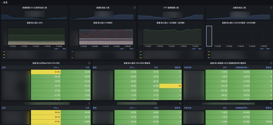Toggle orange legend series in P90耗时 panel
The height and width of the screenshot is (125, 273).
pos(73,58)
